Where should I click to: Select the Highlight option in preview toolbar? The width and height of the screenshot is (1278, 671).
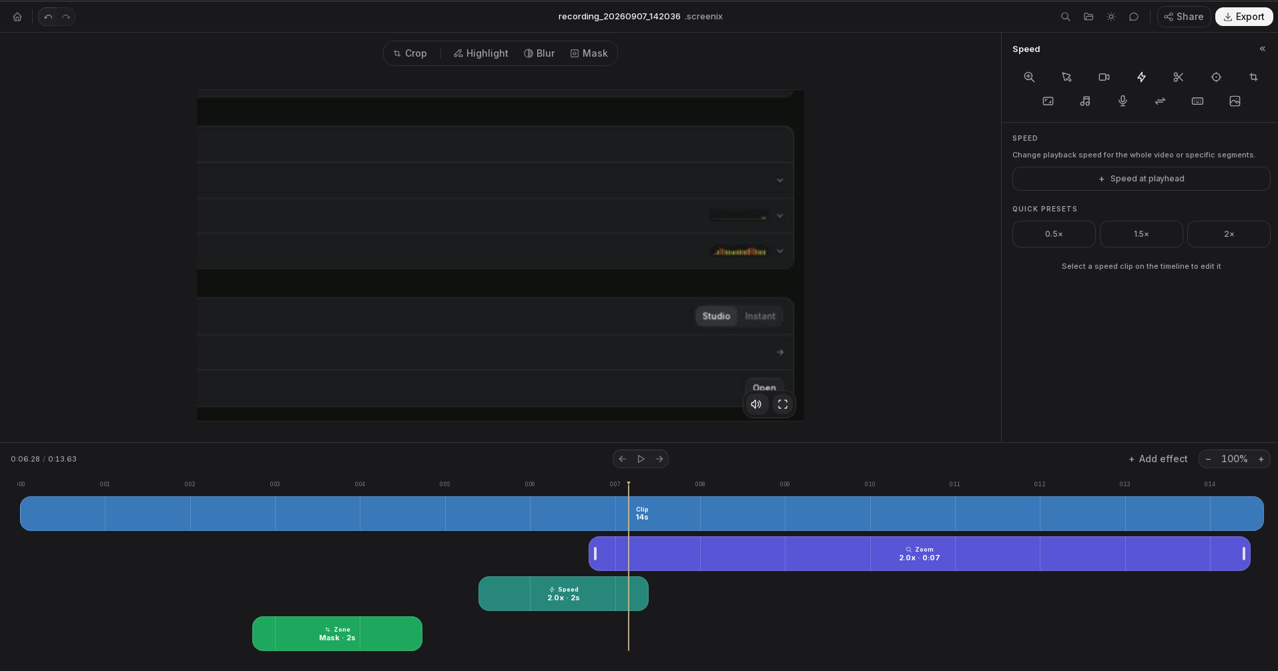tap(481, 53)
